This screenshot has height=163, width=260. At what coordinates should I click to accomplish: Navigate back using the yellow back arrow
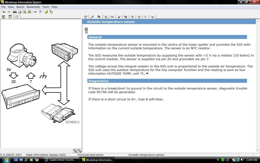coord(4,12)
